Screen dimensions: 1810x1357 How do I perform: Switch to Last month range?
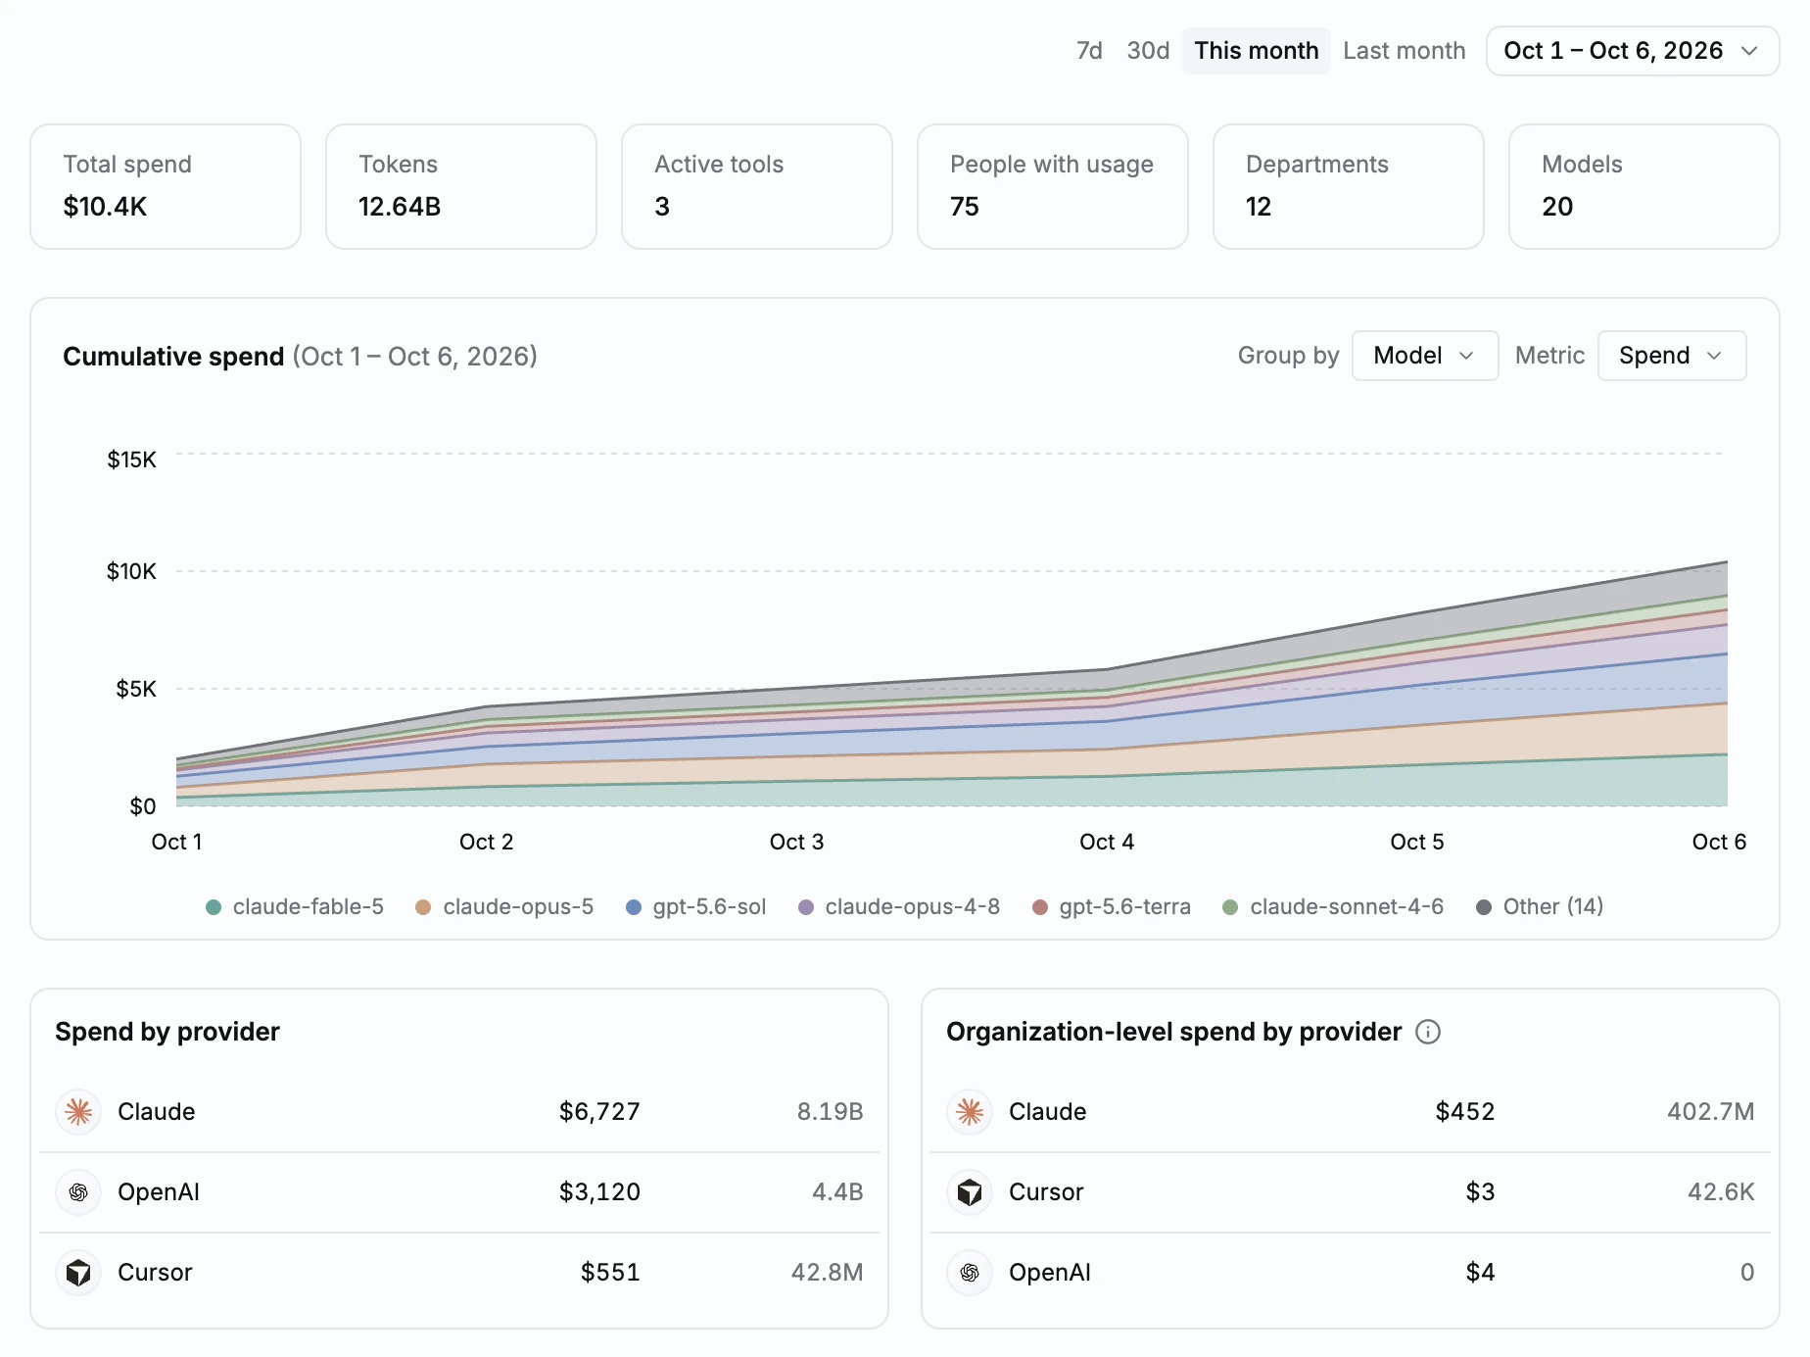point(1404,51)
